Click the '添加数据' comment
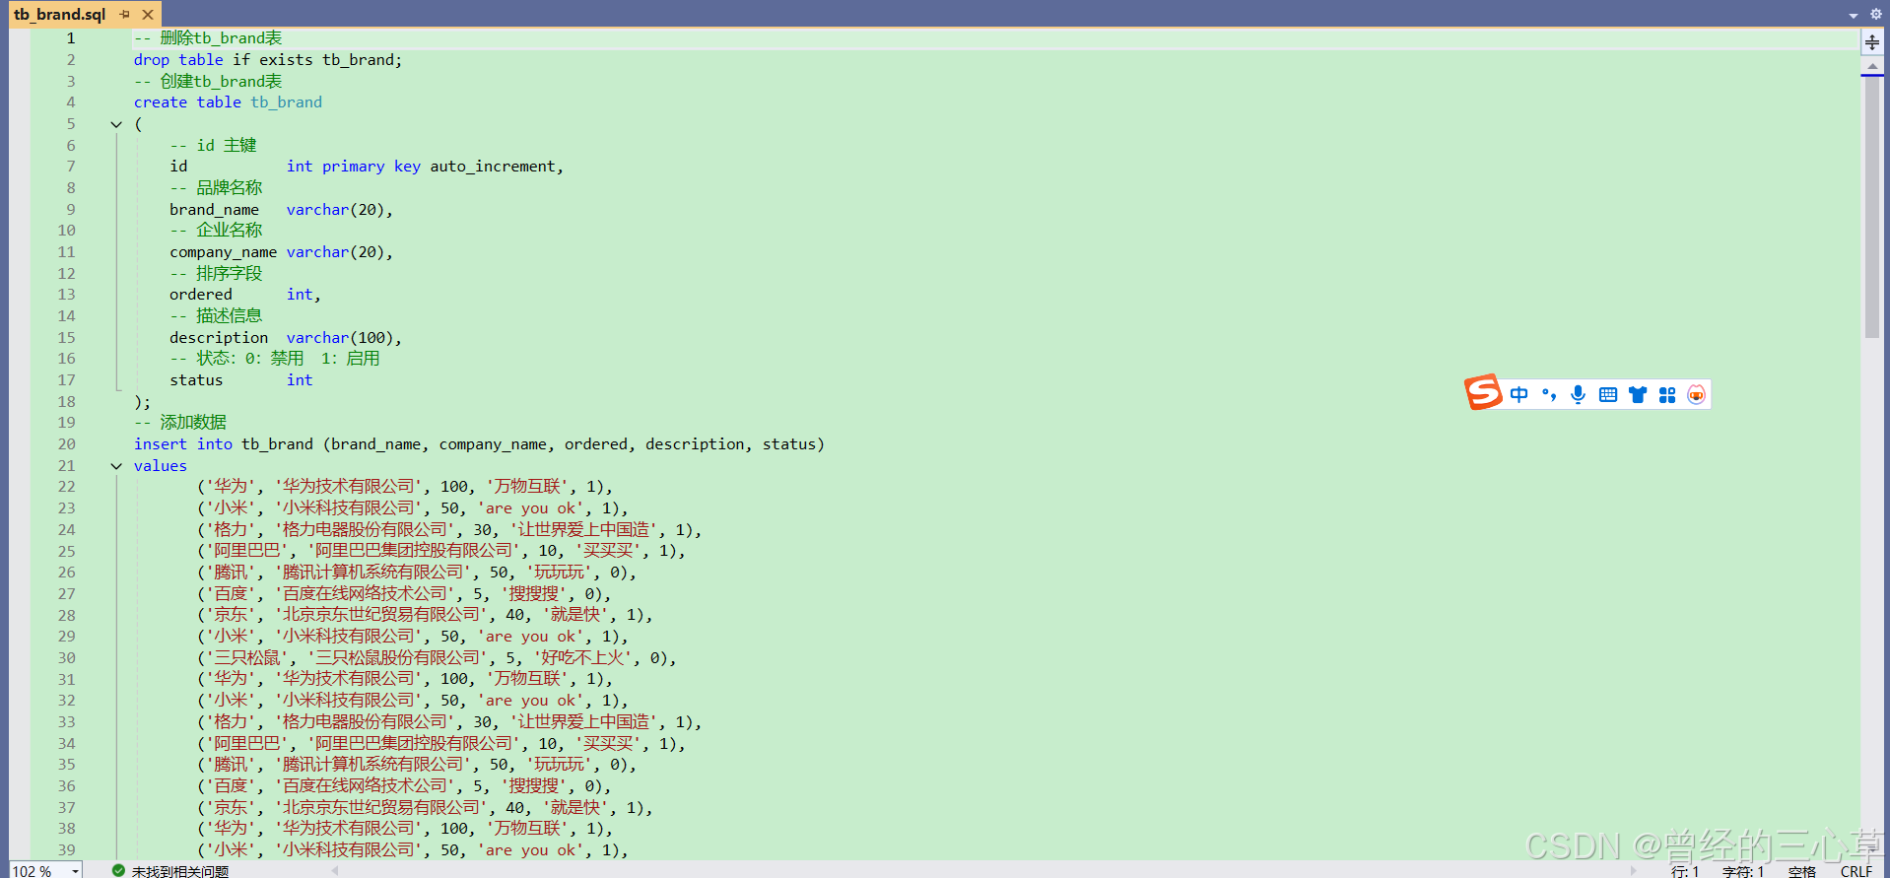Image resolution: width=1890 pixels, height=878 pixels. click(193, 423)
